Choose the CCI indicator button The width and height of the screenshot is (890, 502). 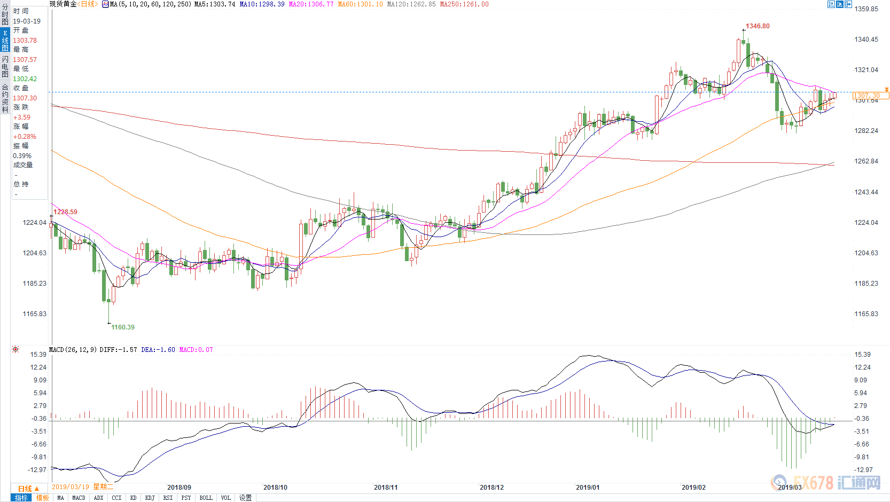click(116, 498)
